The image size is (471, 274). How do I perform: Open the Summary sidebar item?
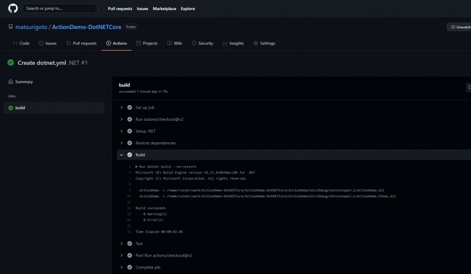54,82
